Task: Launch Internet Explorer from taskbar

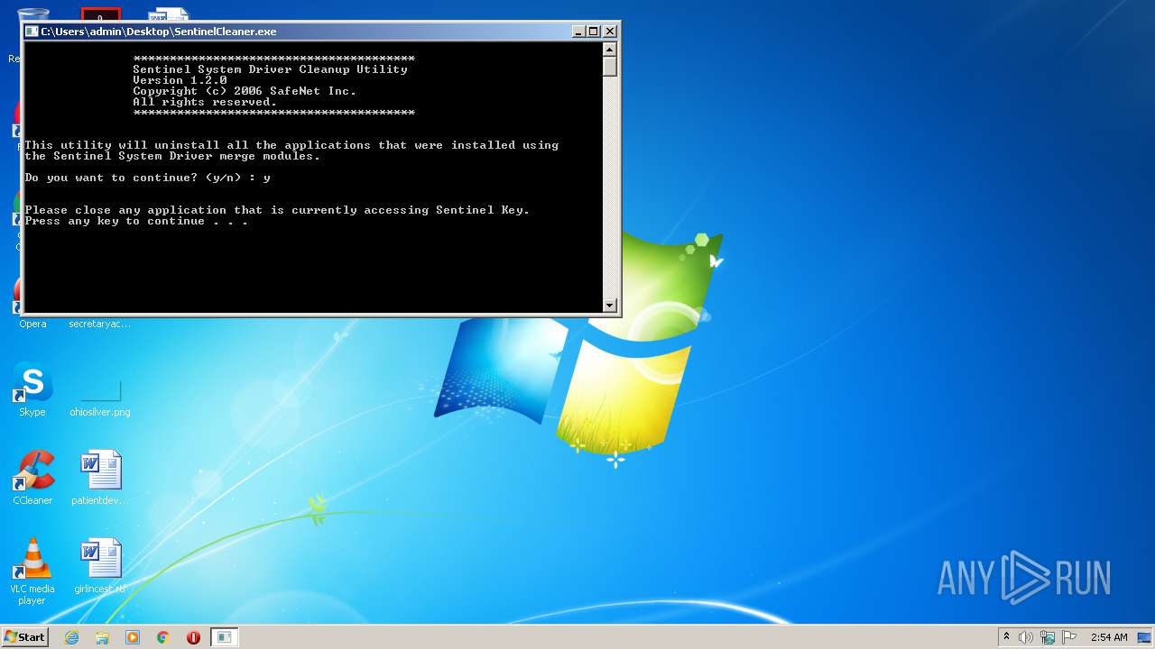Action: 72,637
